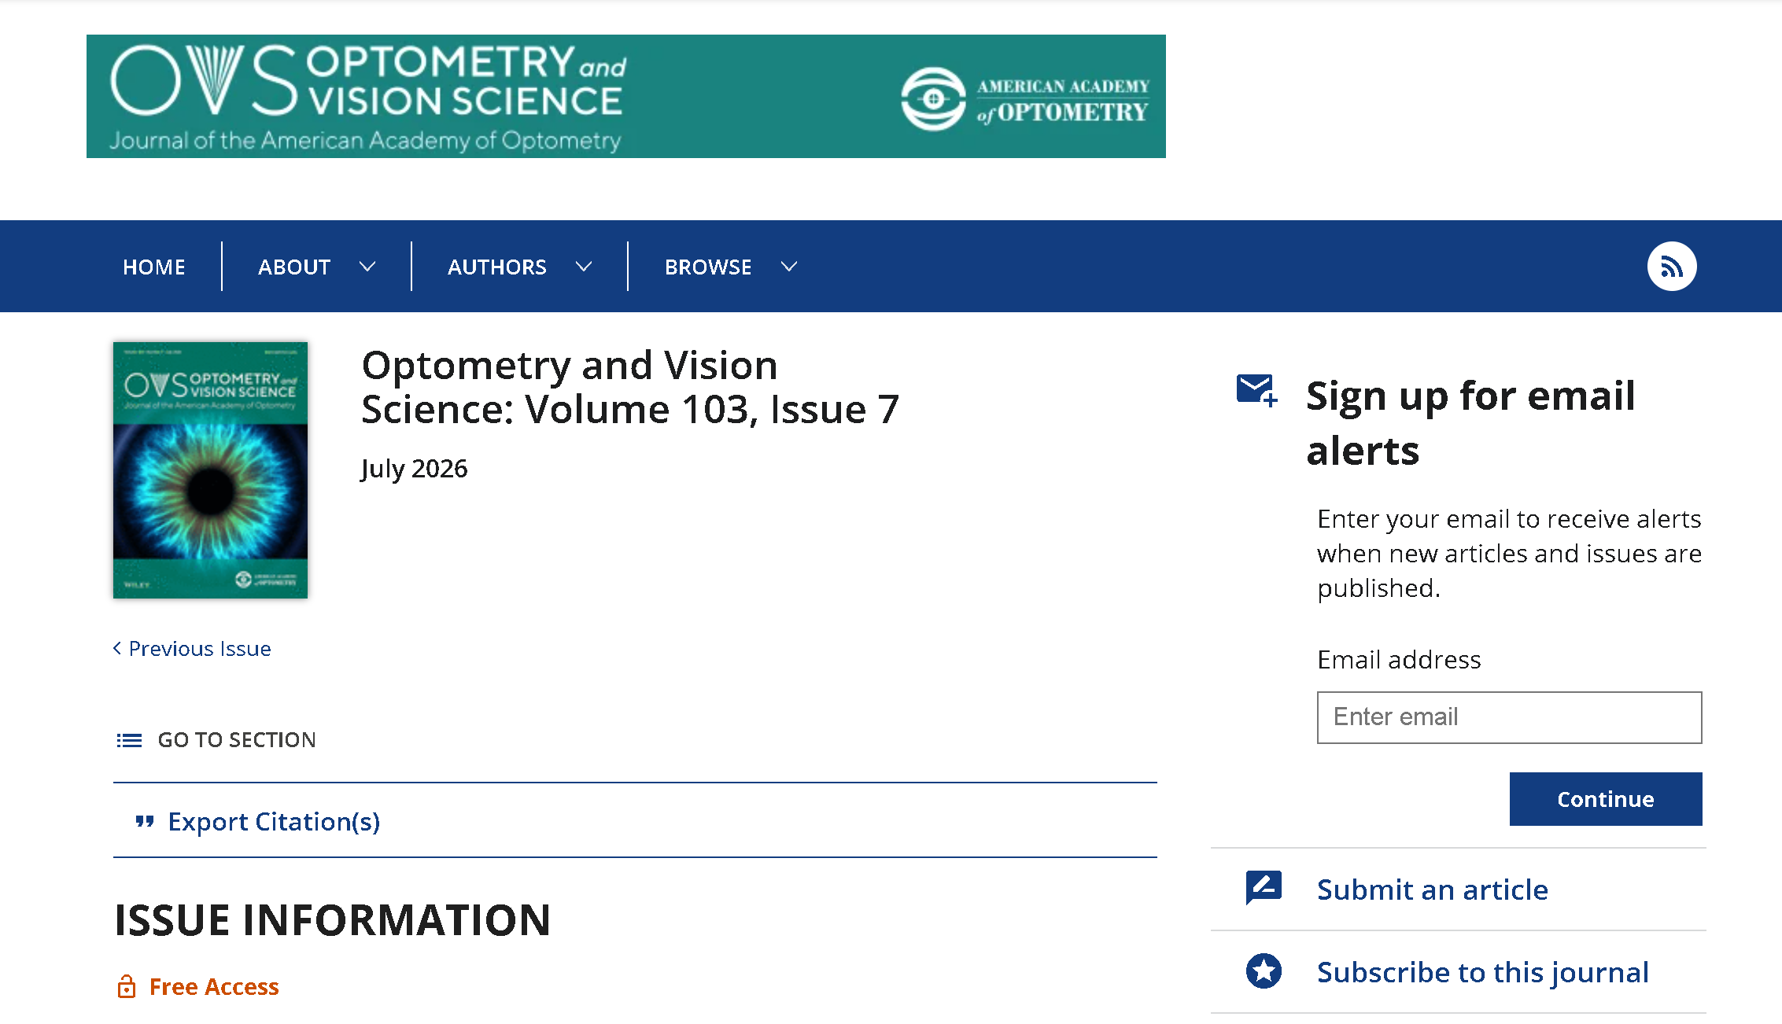Click the Subscribe star icon

click(x=1264, y=971)
